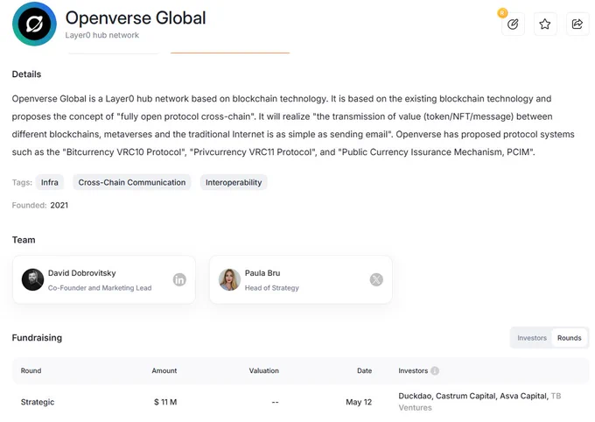Viewport: 595px width, 422px height.
Task: Click the Round column header
Action: pyautogui.click(x=31, y=370)
